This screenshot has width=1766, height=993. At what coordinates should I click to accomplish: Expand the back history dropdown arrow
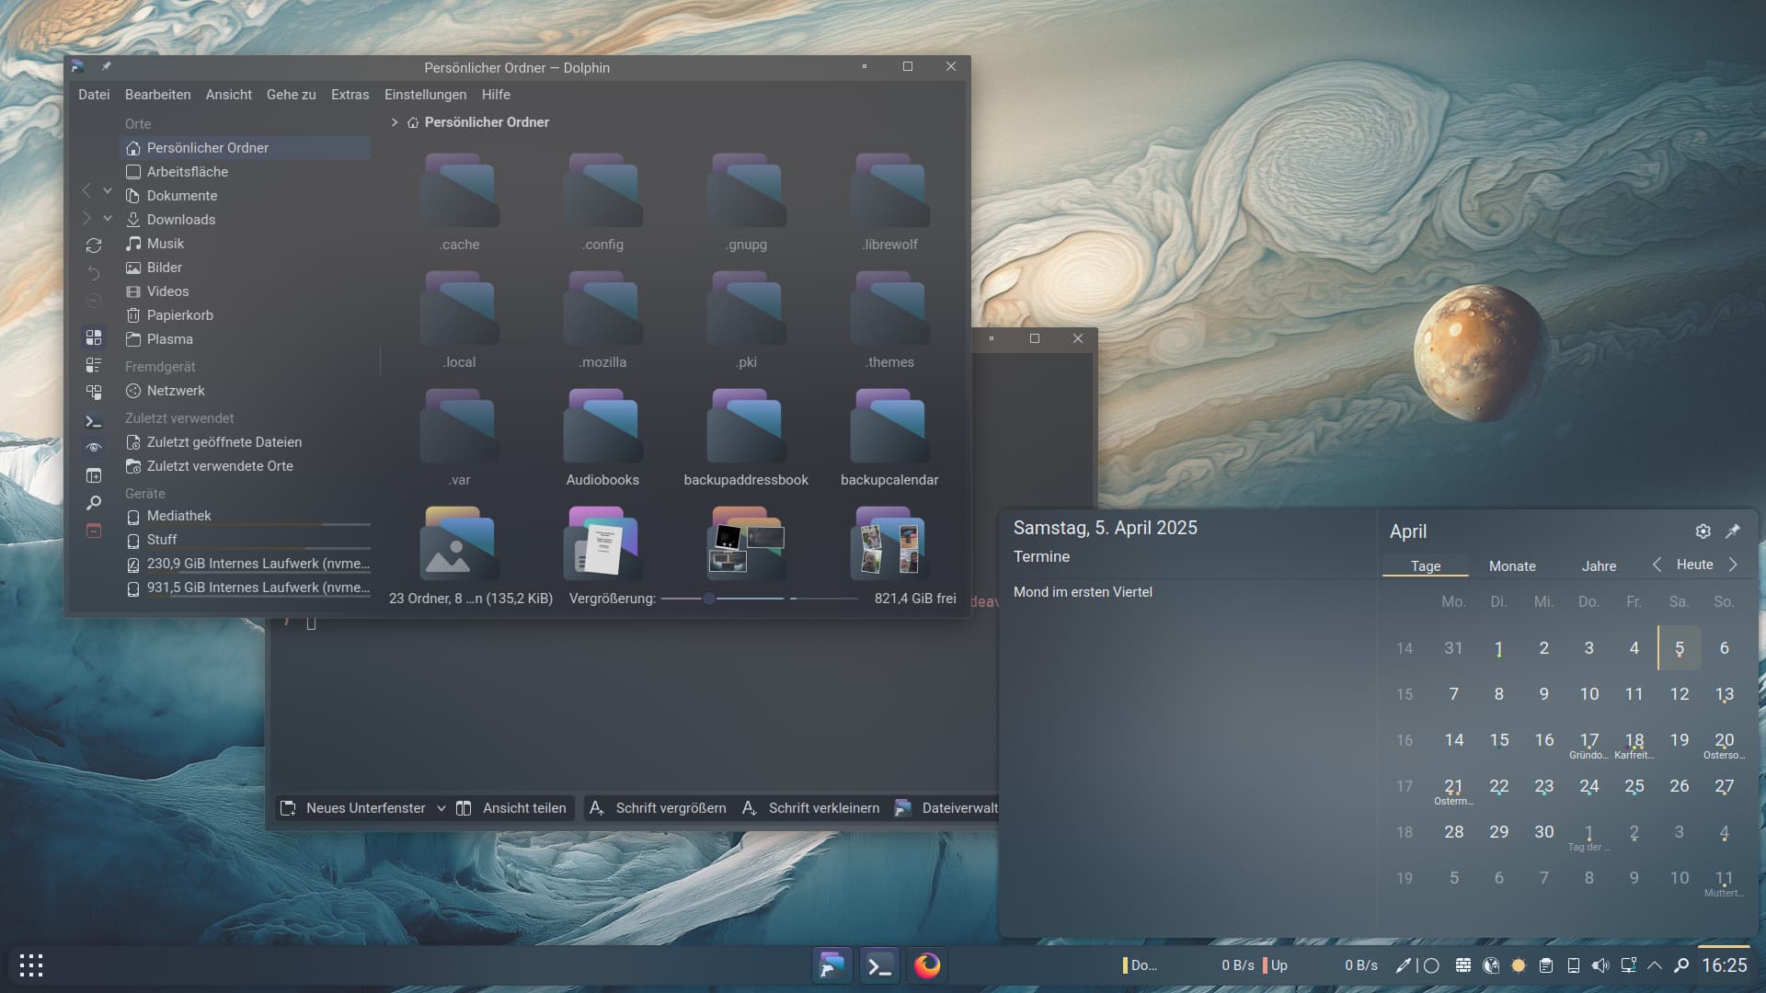[x=108, y=190]
